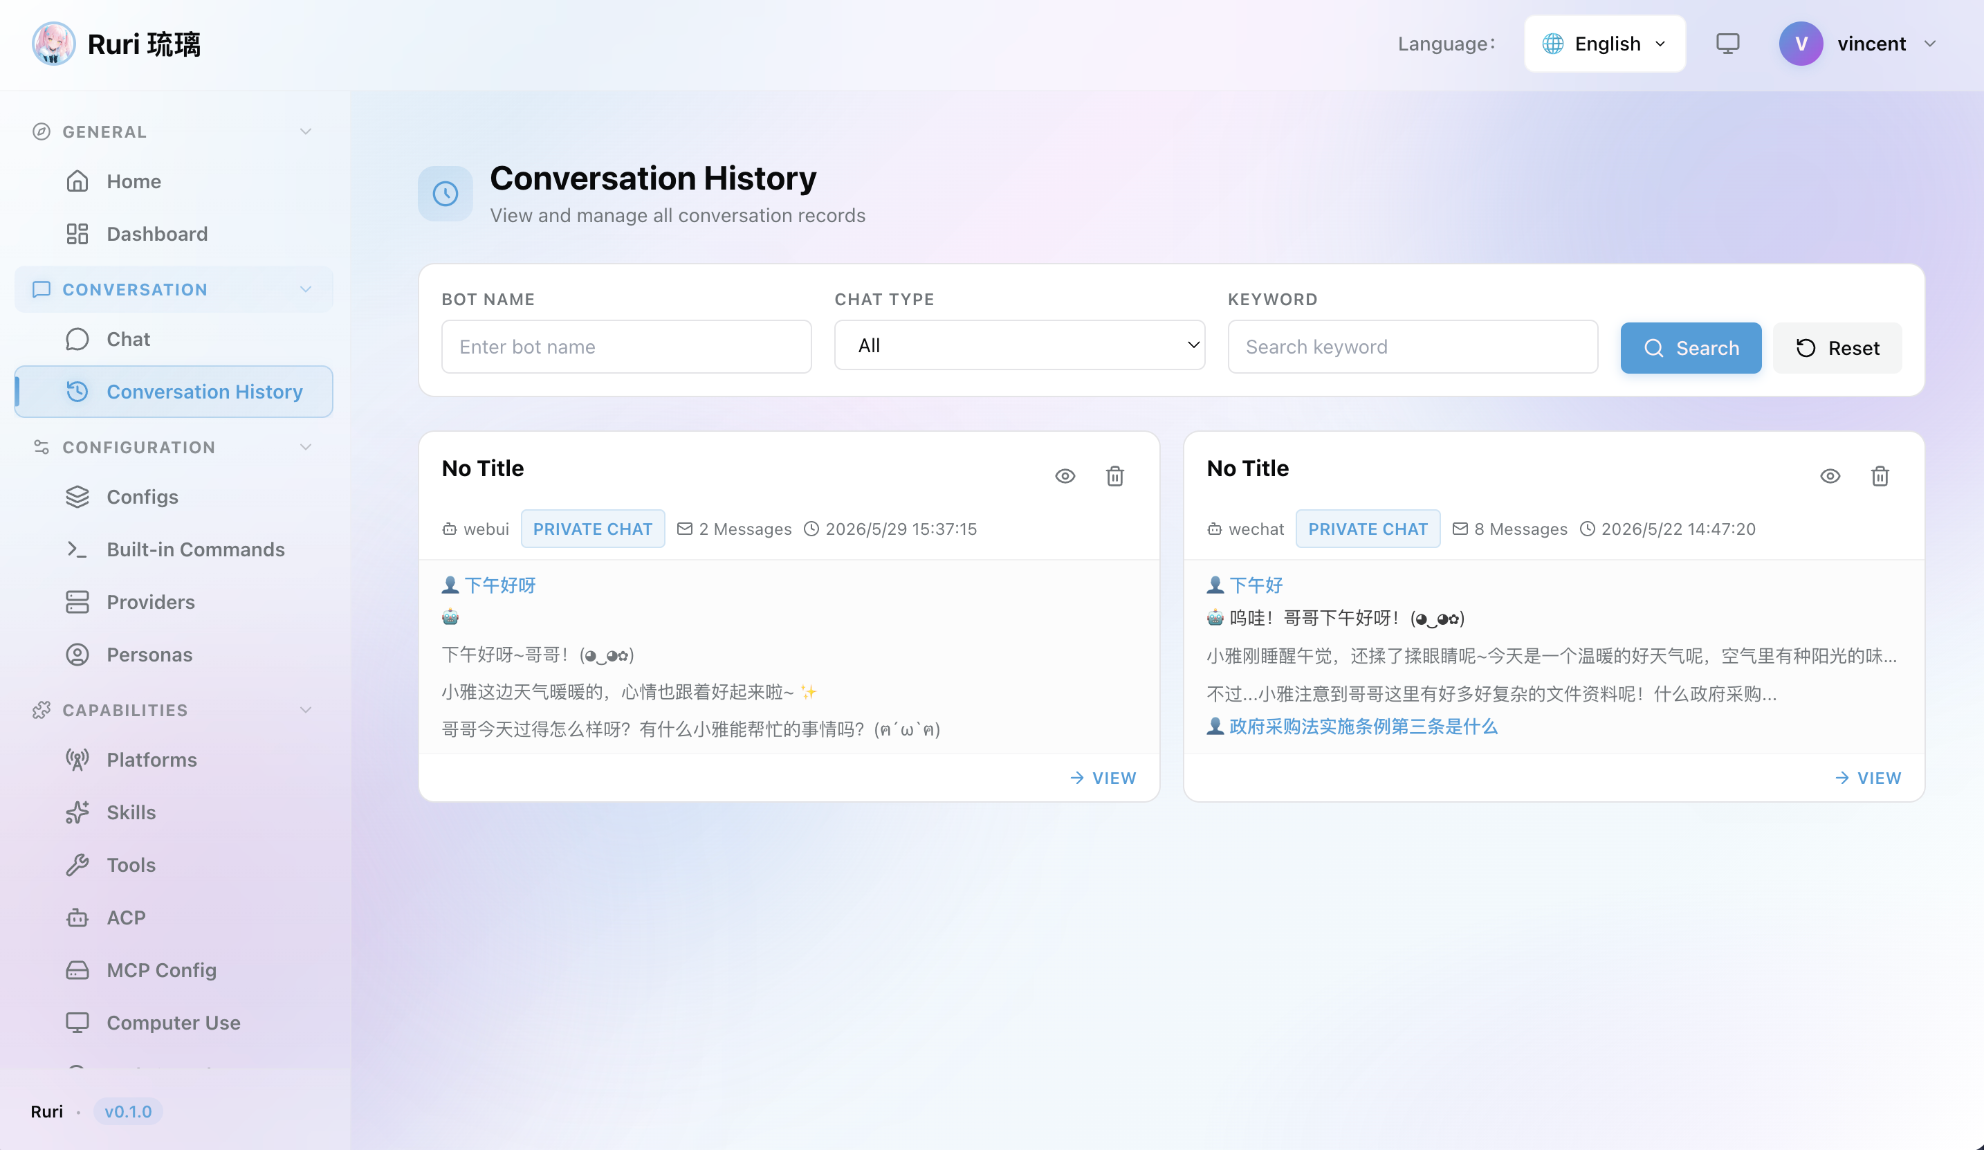Click the Conversation History sidebar clock icon
The height and width of the screenshot is (1150, 1984).
click(77, 392)
